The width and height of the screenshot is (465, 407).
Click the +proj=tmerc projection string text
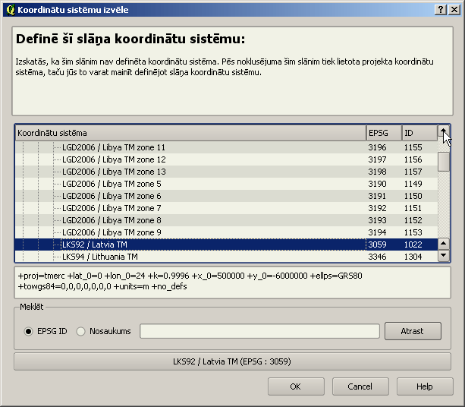[190, 281]
